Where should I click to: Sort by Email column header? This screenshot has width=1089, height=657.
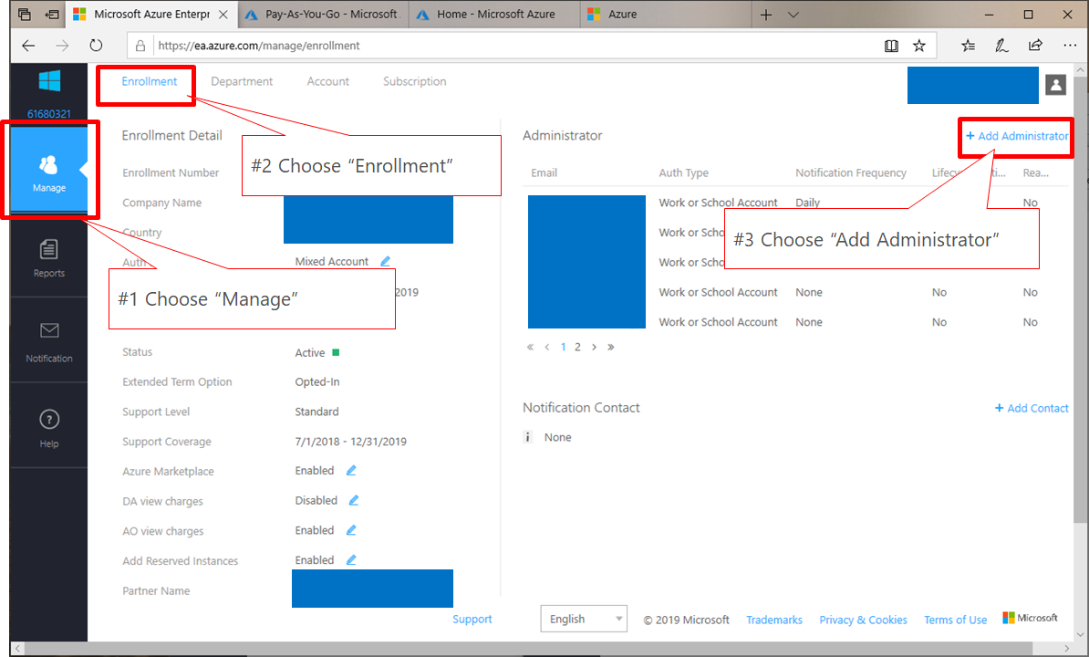544,173
